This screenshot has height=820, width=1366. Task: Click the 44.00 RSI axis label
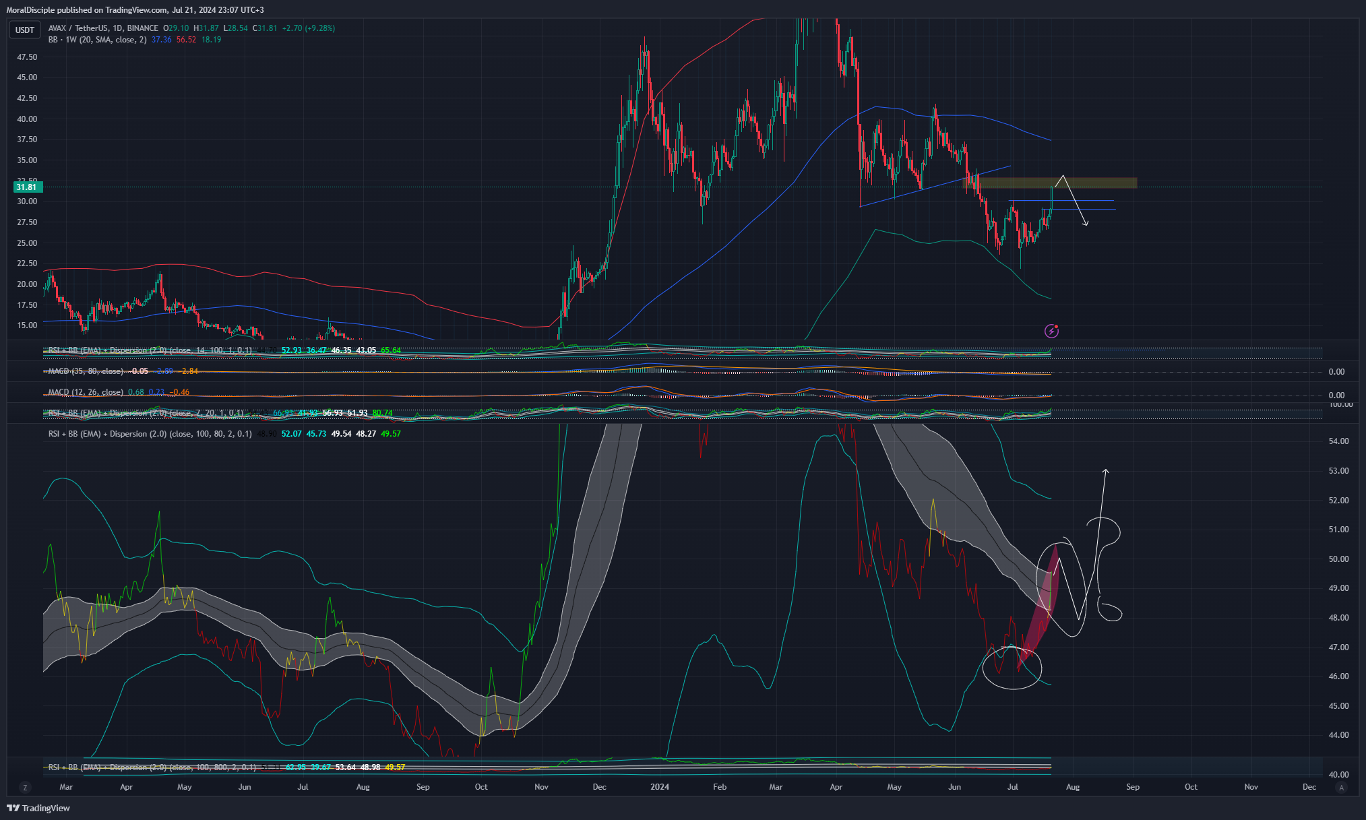click(1338, 735)
